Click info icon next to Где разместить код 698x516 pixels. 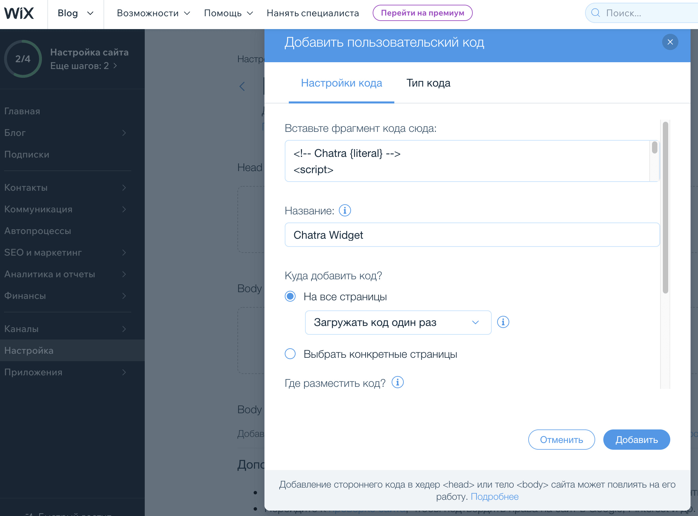click(x=397, y=382)
